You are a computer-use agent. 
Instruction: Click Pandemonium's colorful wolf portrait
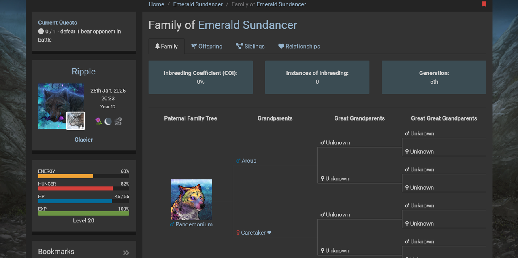click(191, 199)
